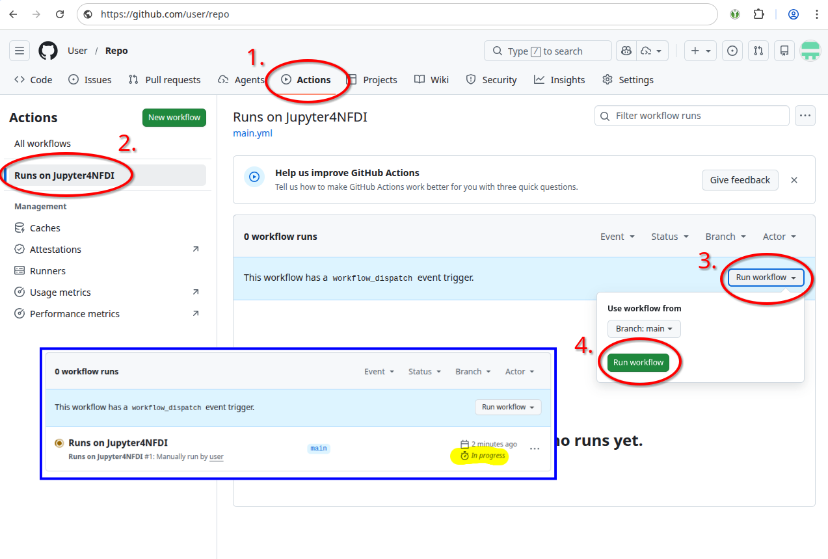
Task: Open the three-dot workflow options menu
Action: [x=805, y=116]
